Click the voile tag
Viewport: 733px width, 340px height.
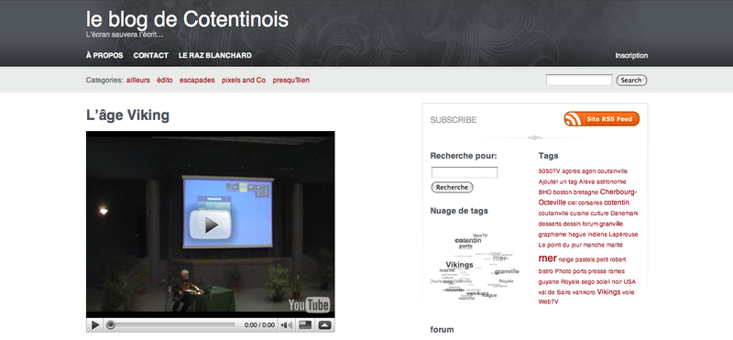(x=628, y=292)
